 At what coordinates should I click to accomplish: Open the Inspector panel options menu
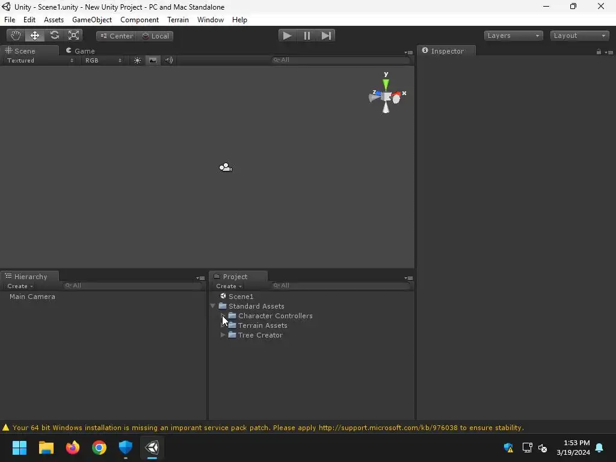click(x=609, y=52)
